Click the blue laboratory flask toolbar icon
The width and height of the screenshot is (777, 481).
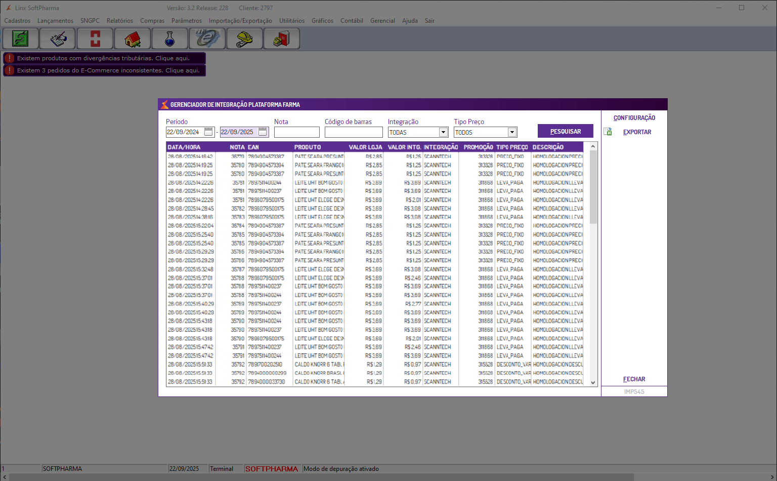170,38
